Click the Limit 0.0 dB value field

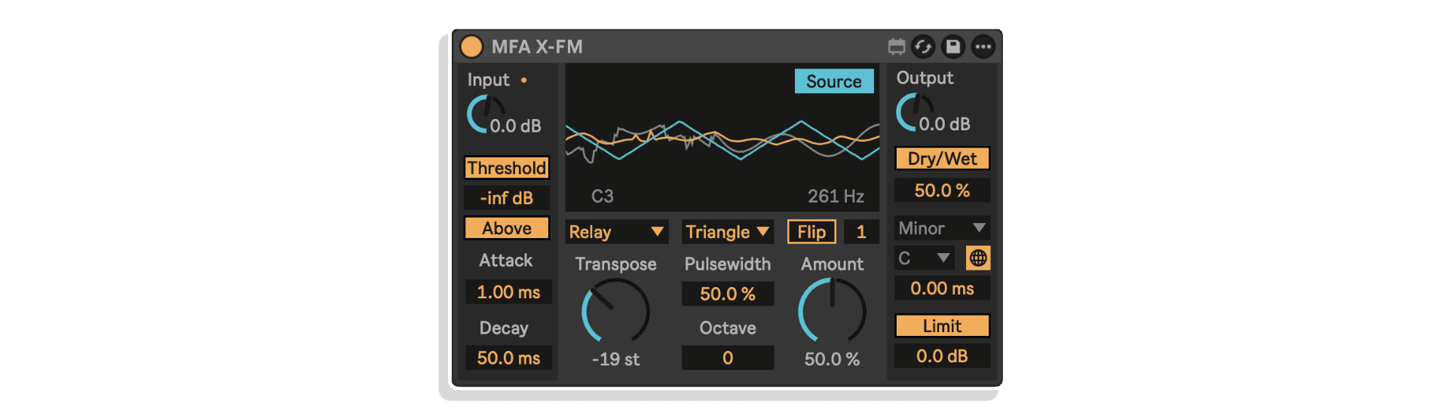(942, 356)
